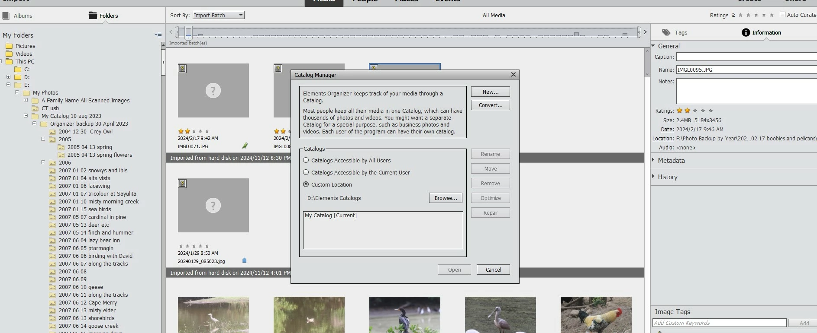Expand A Family Name All Scanned Images
The height and width of the screenshot is (333, 817).
[x=26, y=100]
